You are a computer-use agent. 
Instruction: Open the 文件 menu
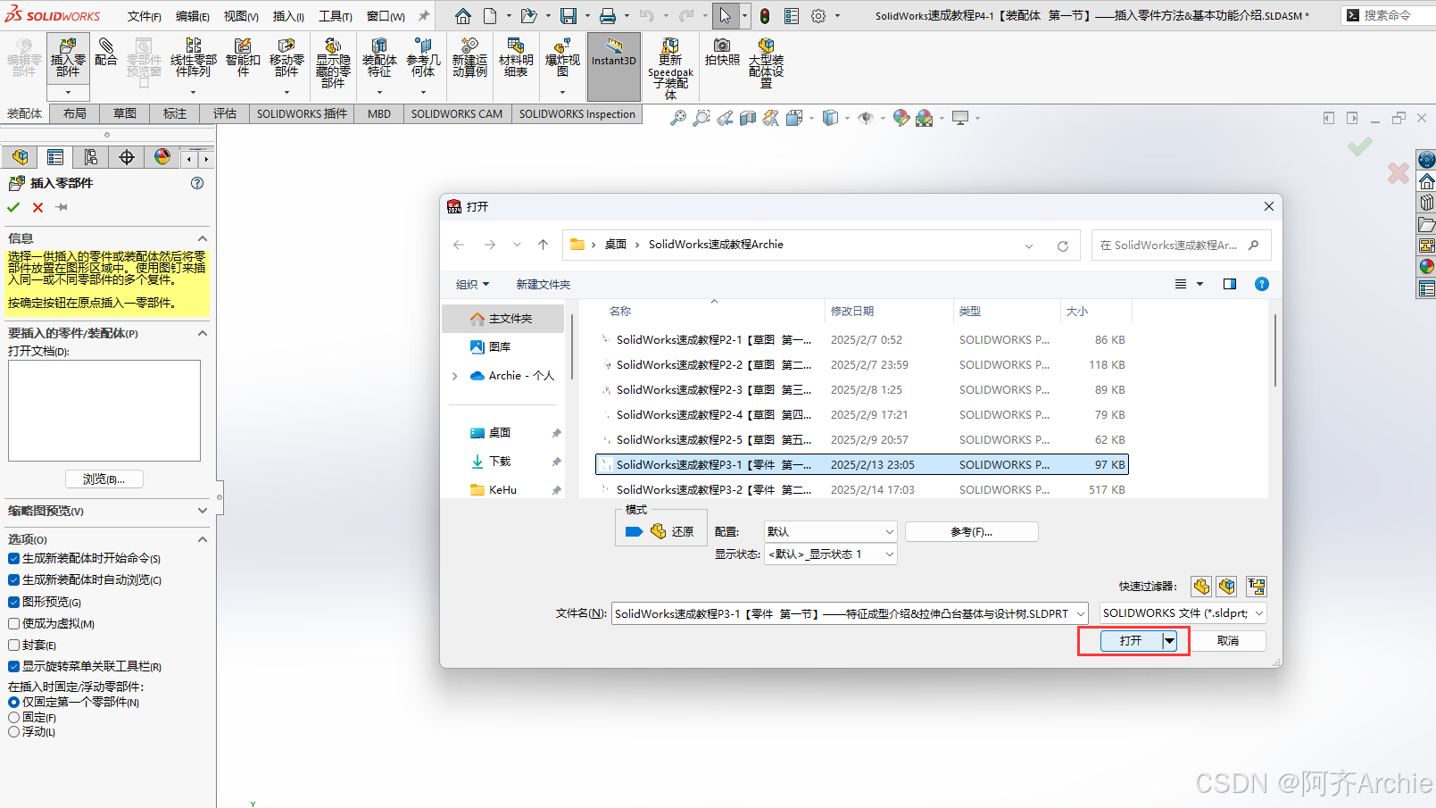144,16
